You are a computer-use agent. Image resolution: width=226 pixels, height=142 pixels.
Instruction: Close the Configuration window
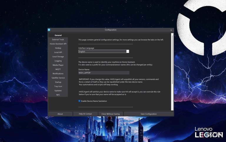(x=171, y=30)
